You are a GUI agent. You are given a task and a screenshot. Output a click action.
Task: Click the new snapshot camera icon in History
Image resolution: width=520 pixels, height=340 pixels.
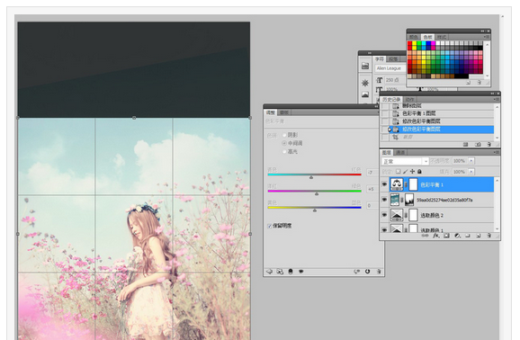tap(478, 144)
